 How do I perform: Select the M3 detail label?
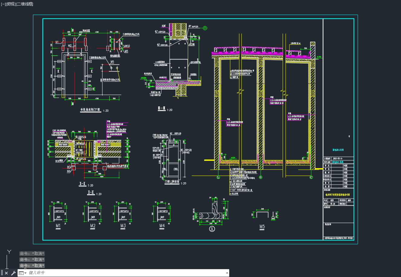(123, 226)
